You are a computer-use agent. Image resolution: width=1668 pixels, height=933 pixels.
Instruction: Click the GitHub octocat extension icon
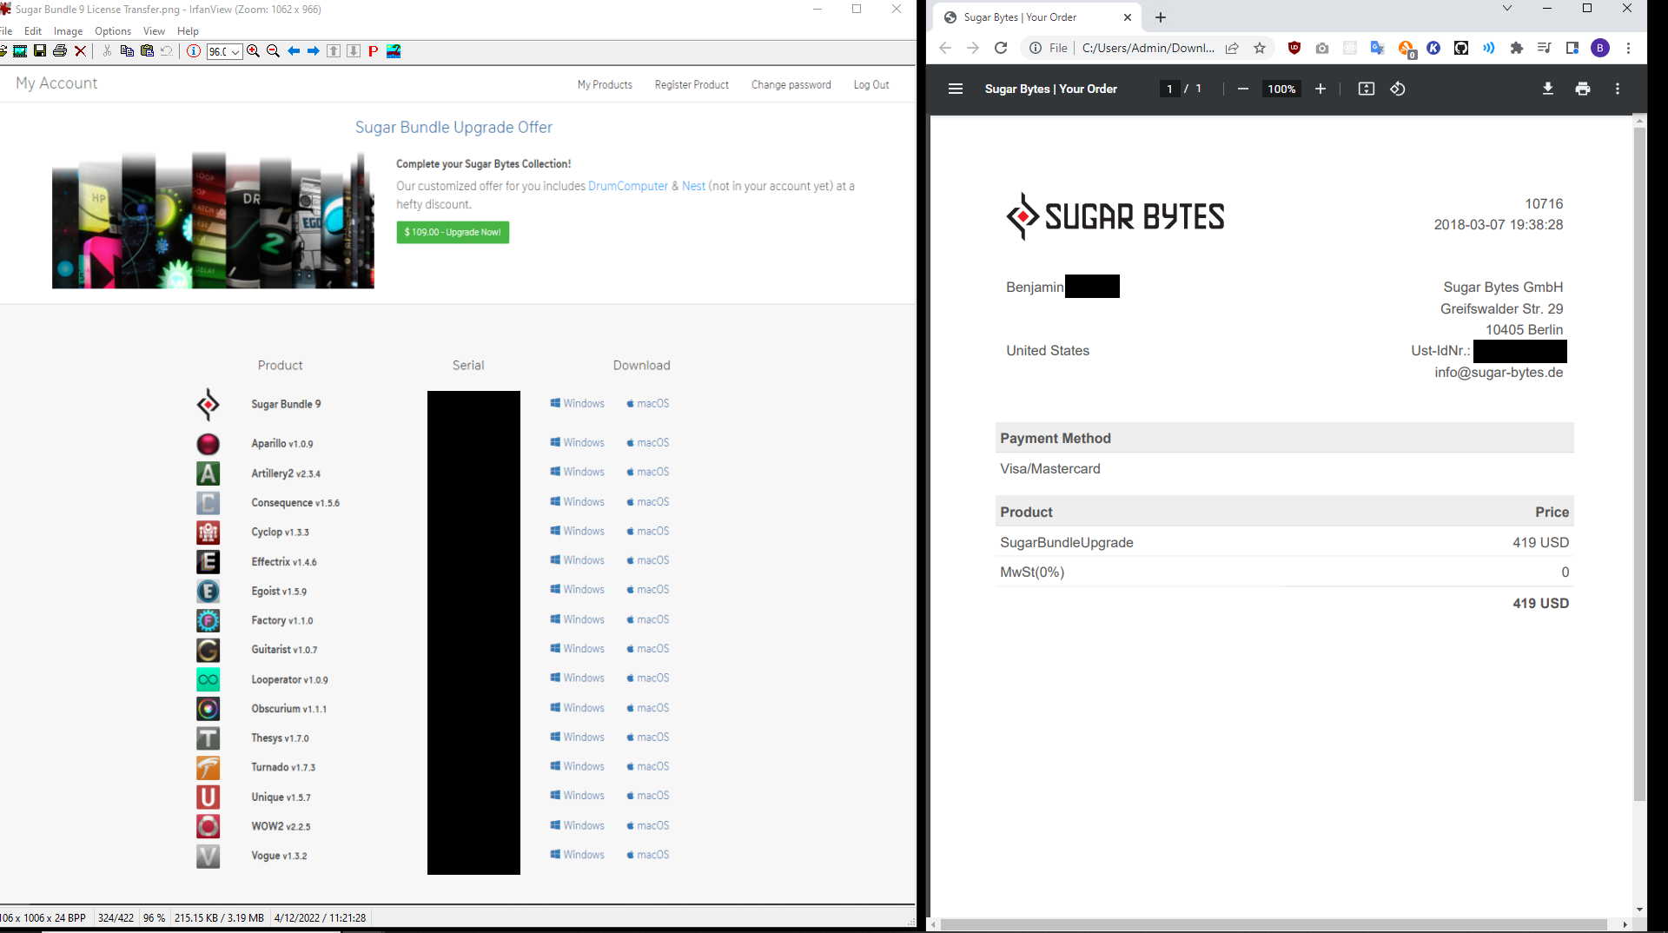coord(1461,48)
